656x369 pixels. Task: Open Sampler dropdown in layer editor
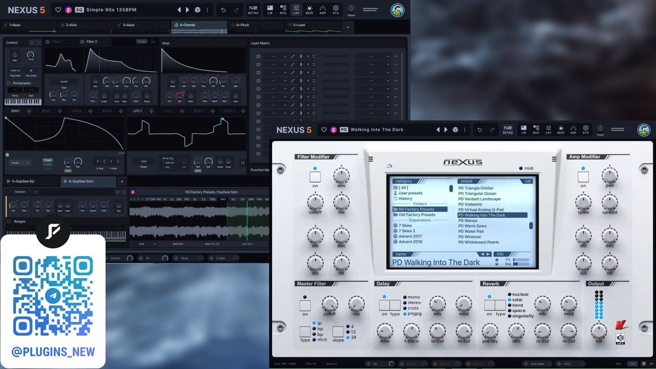26,192
